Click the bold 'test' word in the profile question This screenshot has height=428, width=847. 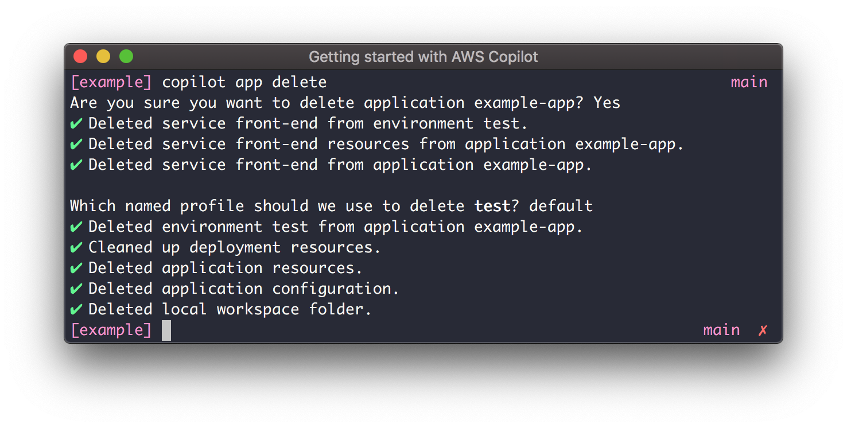coord(492,206)
